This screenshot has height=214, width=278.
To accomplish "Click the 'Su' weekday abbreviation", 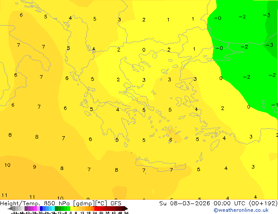I will pos(163,204).
